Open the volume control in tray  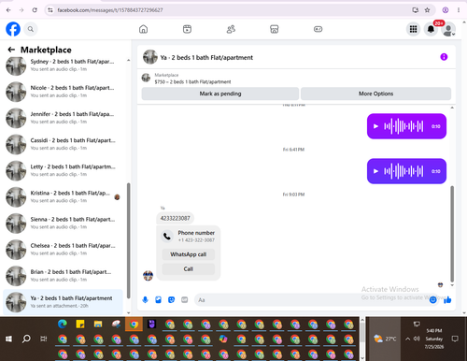tap(417, 339)
